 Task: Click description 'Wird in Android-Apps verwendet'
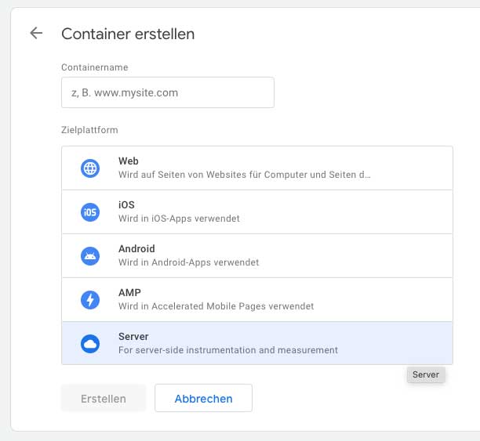pos(188,262)
